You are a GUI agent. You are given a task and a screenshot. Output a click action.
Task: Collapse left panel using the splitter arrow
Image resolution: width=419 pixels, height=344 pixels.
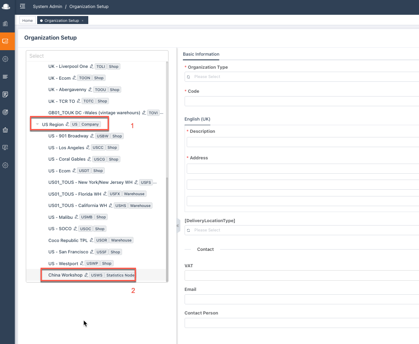click(x=178, y=226)
